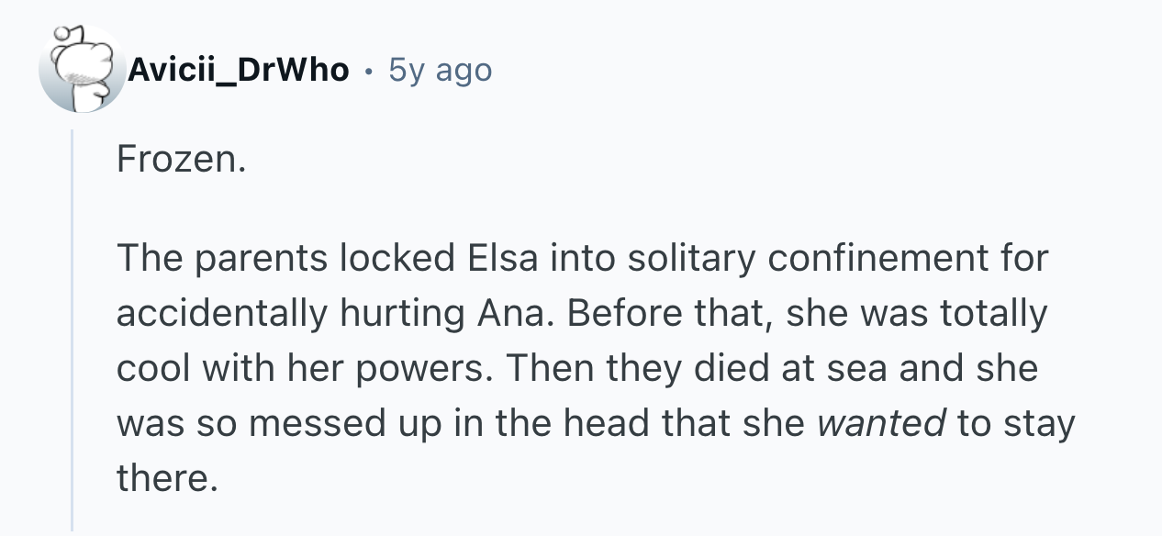Click the separator dot before the timestamp
1162x536 pixels.
368,70
